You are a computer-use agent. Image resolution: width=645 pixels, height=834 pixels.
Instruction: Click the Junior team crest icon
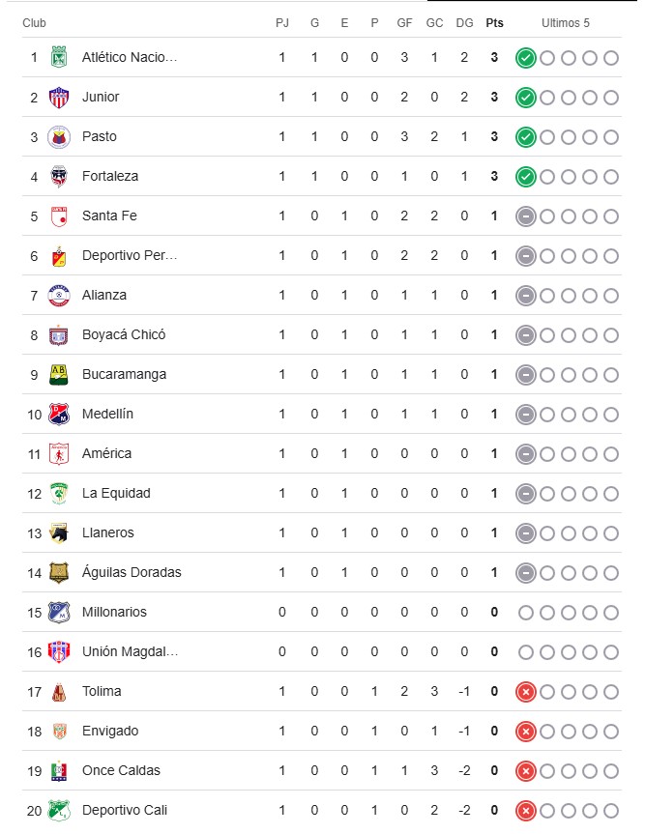pyautogui.click(x=59, y=97)
